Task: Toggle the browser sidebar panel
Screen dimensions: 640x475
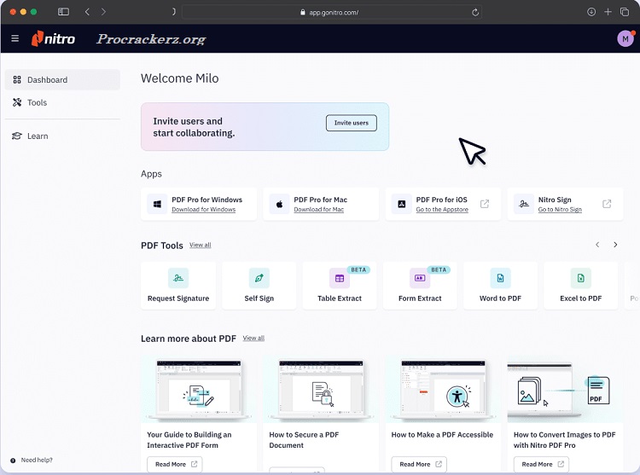Action: point(63,12)
